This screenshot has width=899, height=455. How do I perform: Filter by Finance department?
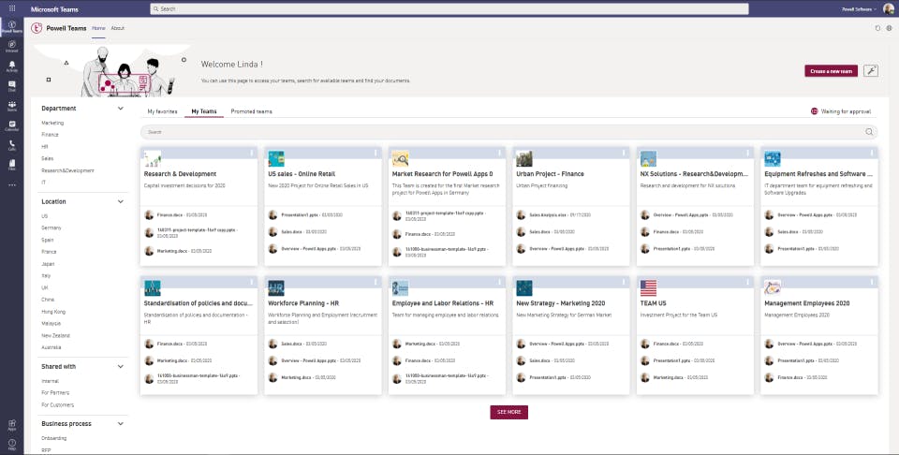point(50,135)
